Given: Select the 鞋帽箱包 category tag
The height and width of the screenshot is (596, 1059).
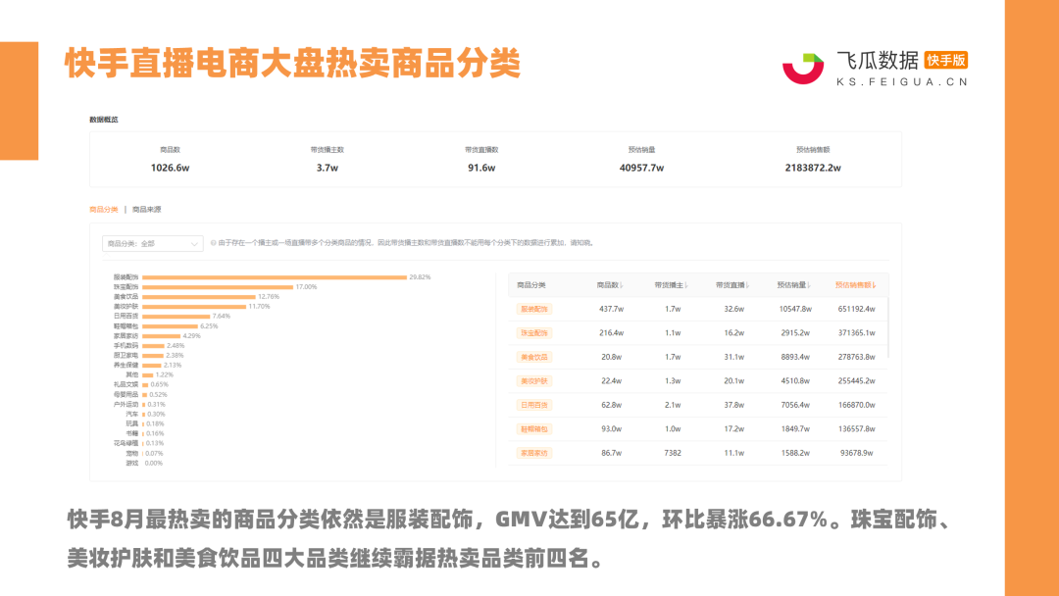Looking at the screenshot, I should pyautogui.click(x=534, y=428).
